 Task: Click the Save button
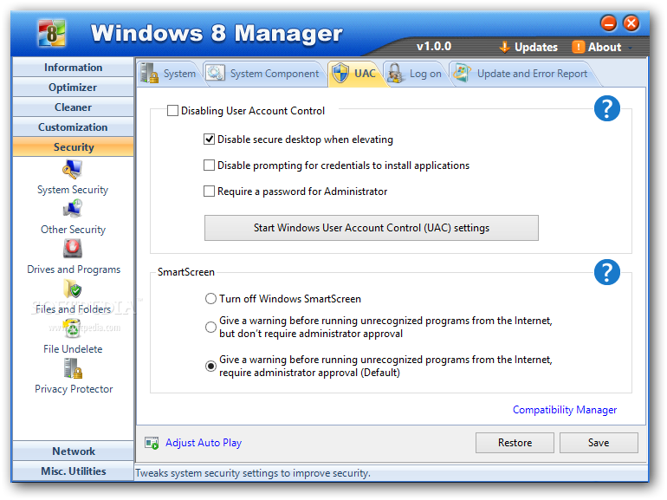click(x=599, y=443)
